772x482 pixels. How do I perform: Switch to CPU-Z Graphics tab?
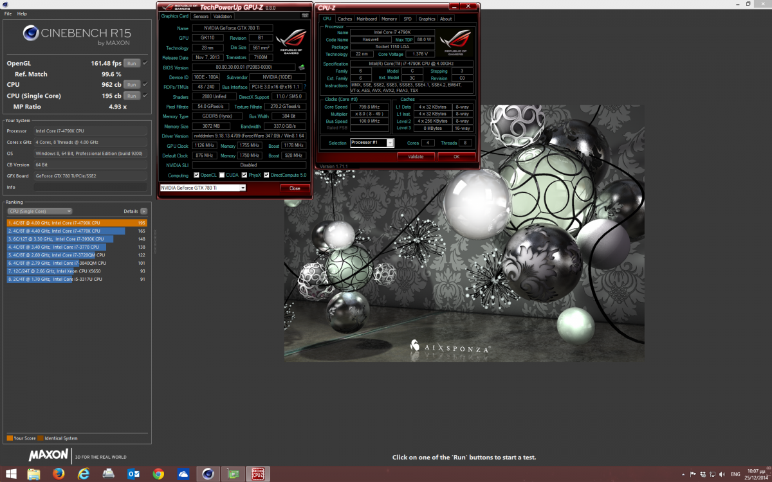(x=427, y=19)
